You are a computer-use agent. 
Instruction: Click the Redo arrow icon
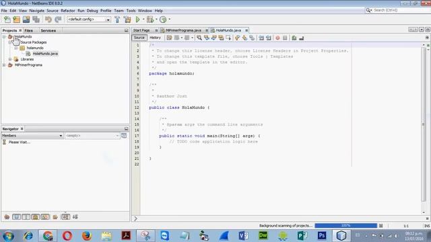pos(58,19)
